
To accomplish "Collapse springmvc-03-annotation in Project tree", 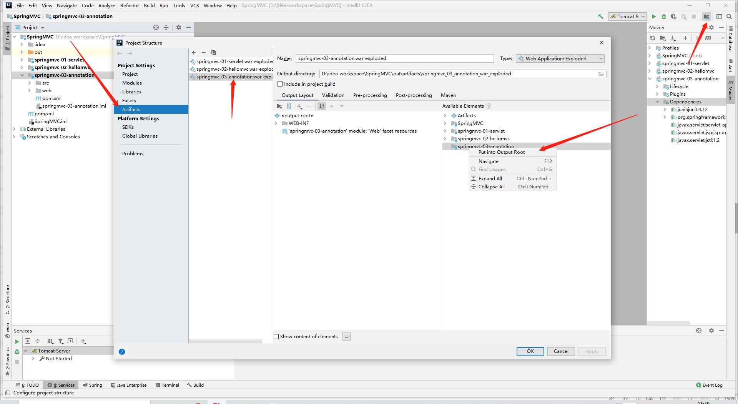I will pyautogui.click(x=22, y=75).
